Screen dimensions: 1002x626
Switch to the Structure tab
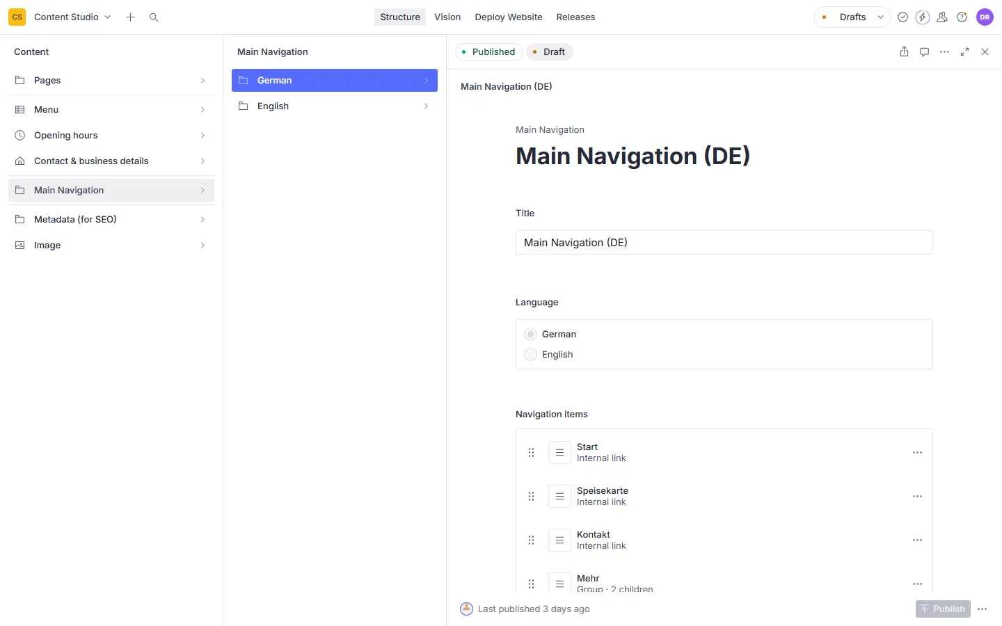point(400,17)
